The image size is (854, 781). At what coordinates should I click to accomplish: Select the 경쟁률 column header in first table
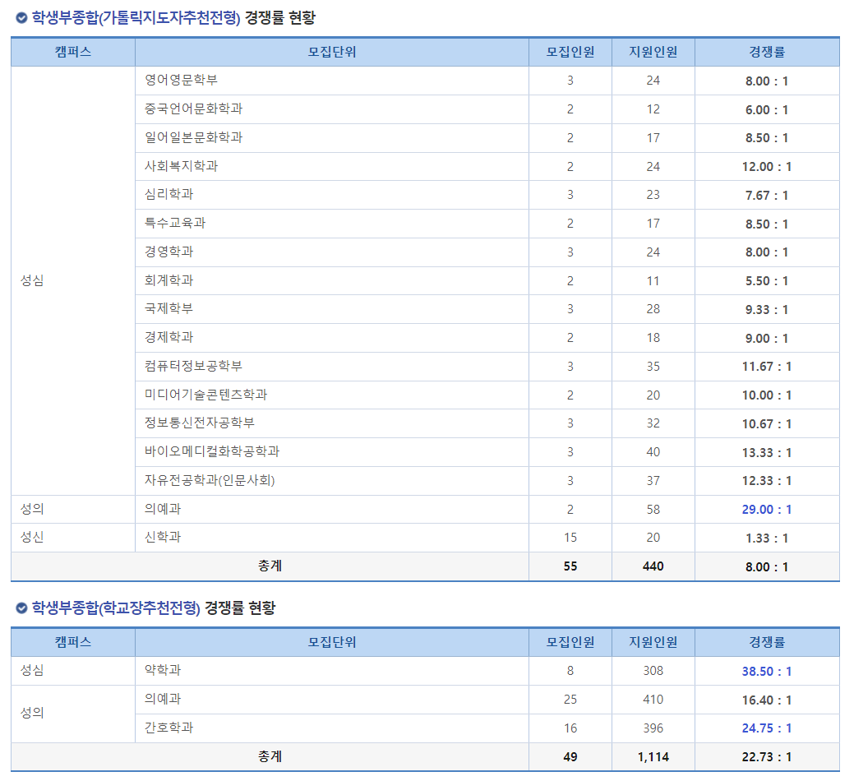coord(768,52)
